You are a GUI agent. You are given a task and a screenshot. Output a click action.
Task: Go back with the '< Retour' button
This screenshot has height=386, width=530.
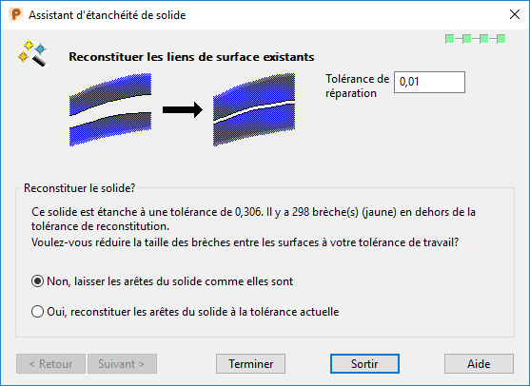point(50,364)
